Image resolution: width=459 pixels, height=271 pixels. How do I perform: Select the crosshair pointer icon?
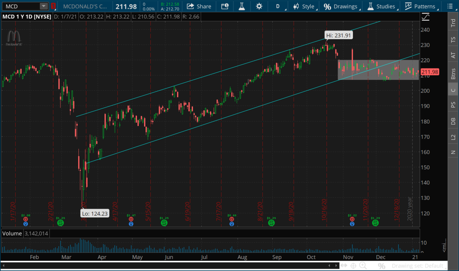(x=353, y=266)
